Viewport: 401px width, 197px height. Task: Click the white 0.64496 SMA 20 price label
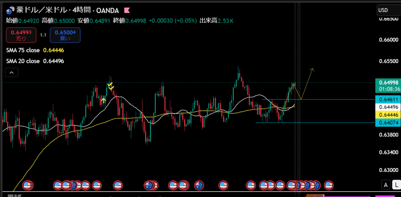[388, 107]
